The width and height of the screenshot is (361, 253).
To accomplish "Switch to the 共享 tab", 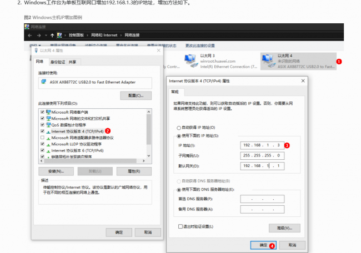I will point(72,62).
